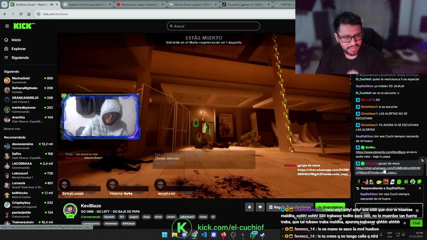This screenshot has width=427, height=240.
Task: Open Explorar in the sidebar
Action: coord(19,49)
